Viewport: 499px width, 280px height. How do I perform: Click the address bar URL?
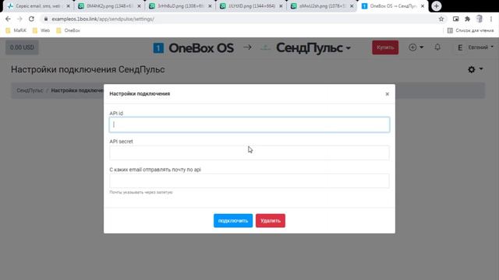click(103, 19)
